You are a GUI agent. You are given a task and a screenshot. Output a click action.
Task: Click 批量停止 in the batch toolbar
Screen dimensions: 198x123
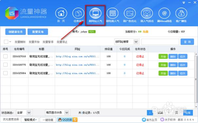click(62, 42)
